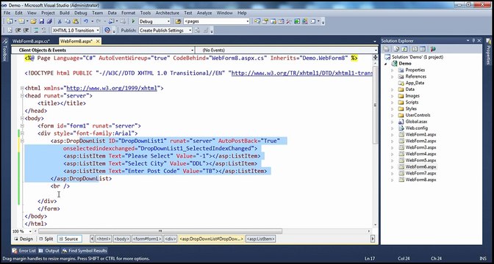
Task: Select the Source view button
Action: (69, 239)
